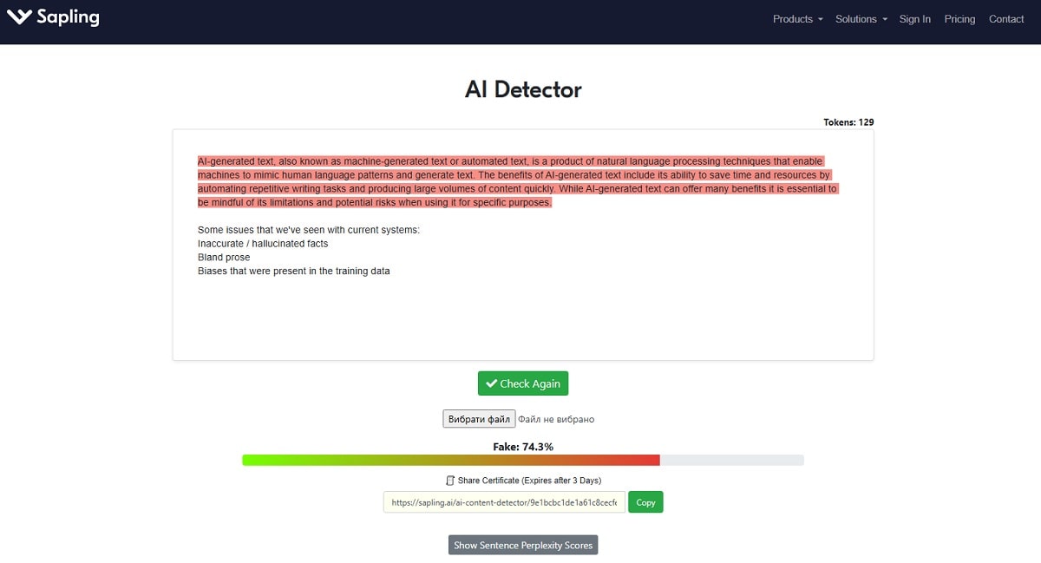Copy the share certificate URL
Screen dimensions: 1041x563
tap(645, 501)
